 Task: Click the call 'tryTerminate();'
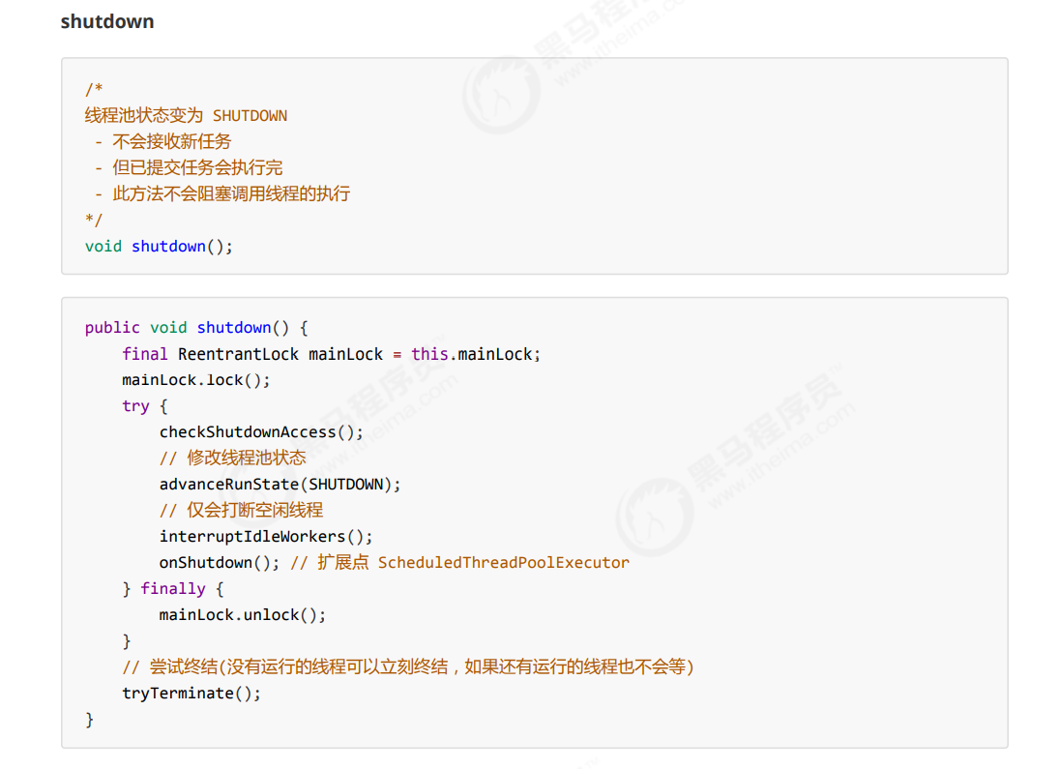tap(191, 694)
